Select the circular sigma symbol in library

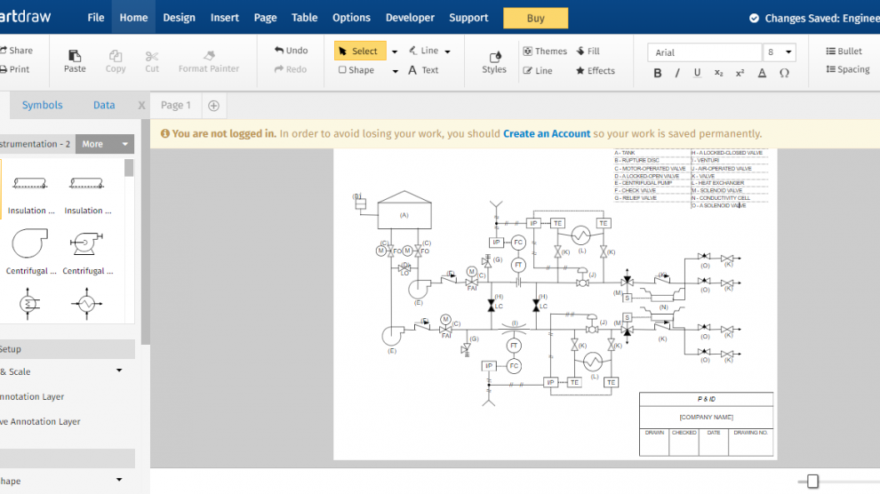point(29,303)
